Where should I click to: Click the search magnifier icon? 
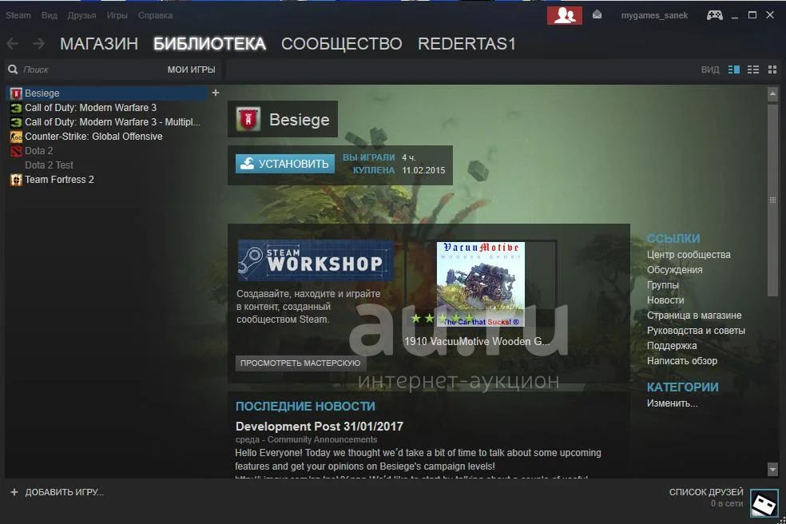13,69
